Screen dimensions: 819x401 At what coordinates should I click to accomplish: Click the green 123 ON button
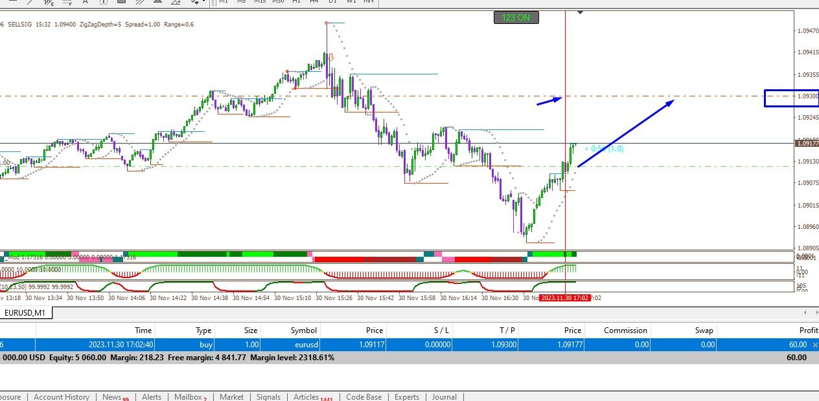[x=516, y=17]
